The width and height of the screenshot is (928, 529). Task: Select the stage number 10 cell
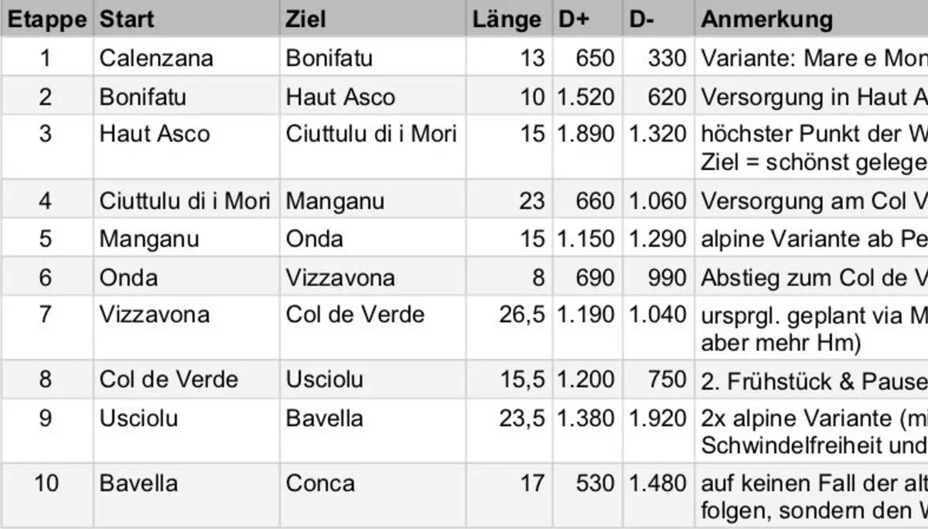pyautogui.click(x=46, y=483)
